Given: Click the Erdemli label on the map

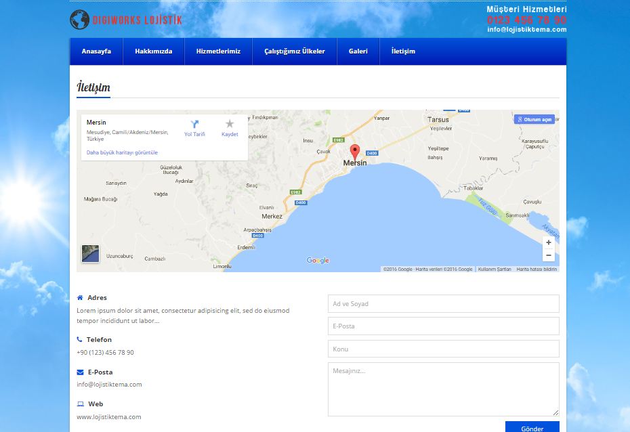Looking at the screenshot, I should pos(246,247).
